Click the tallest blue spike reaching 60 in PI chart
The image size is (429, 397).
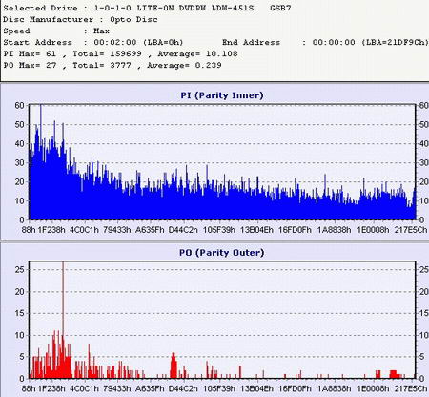point(41,162)
